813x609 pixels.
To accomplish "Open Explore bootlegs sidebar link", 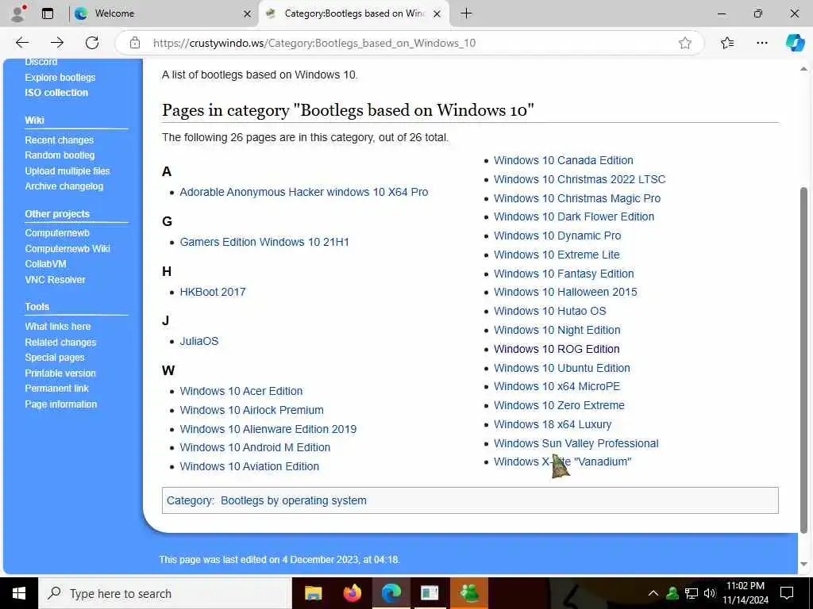I will point(60,77).
